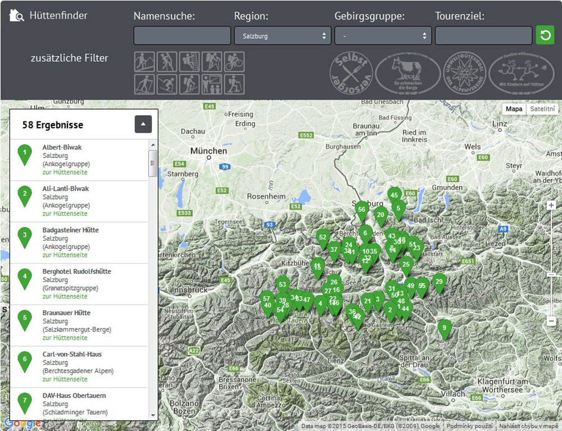This screenshot has height=431, width=562.
Task: Open the Region dropdown showing Salzburg
Action: pyautogui.click(x=283, y=35)
